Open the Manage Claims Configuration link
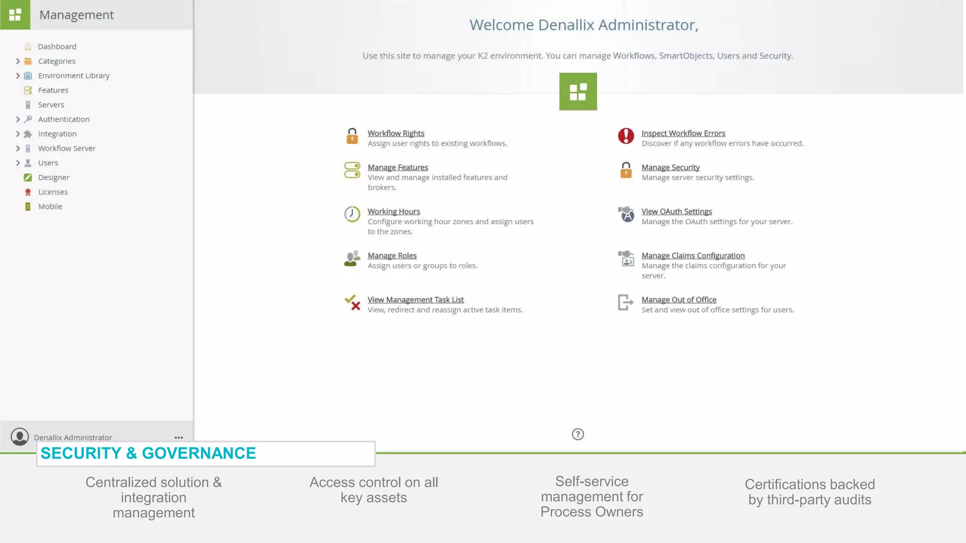The image size is (966, 543). [693, 255]
